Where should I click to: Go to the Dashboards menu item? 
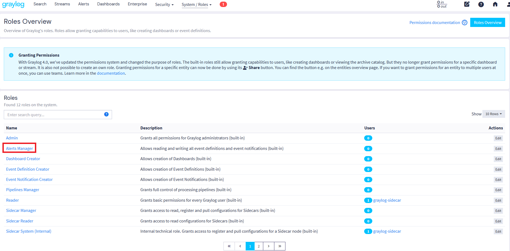(108, 4)
